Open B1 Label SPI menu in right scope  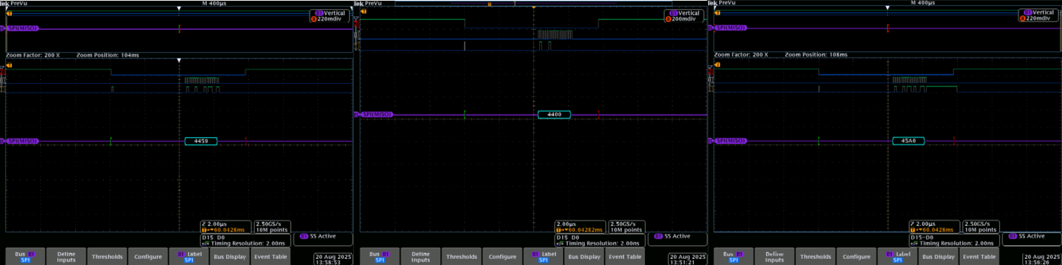click(898, 257)
